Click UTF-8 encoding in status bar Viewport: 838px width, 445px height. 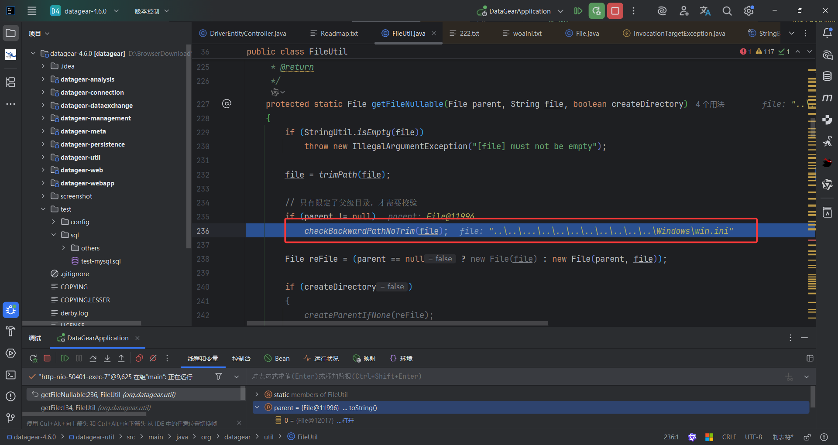tap(753, 437)
